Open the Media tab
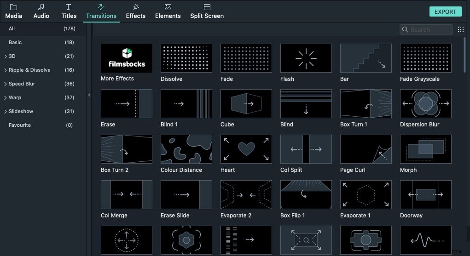470x256 pixels. coord(13,11)
